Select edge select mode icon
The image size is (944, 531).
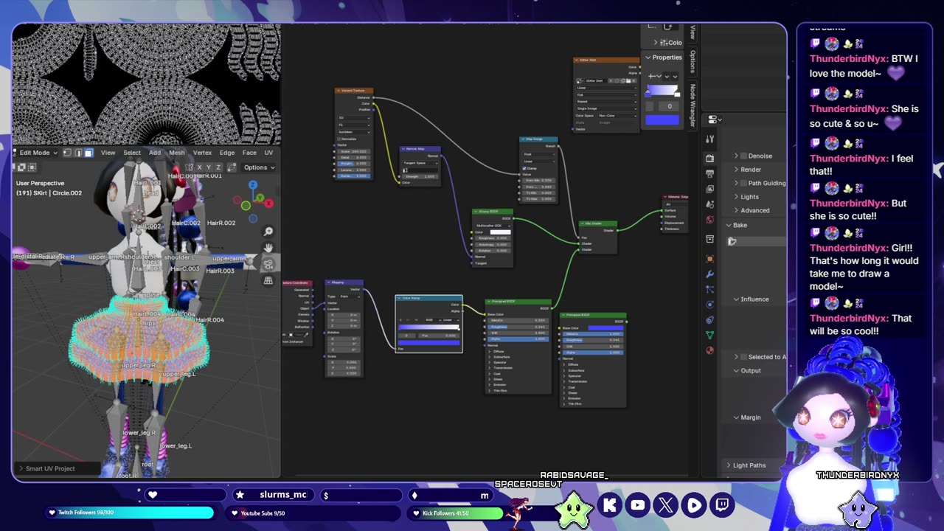point(77,153)
